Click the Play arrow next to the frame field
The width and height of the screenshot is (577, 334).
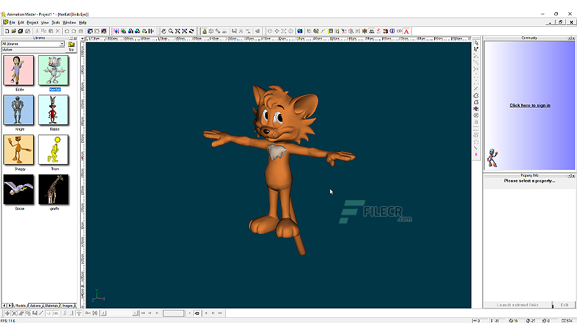190,313
